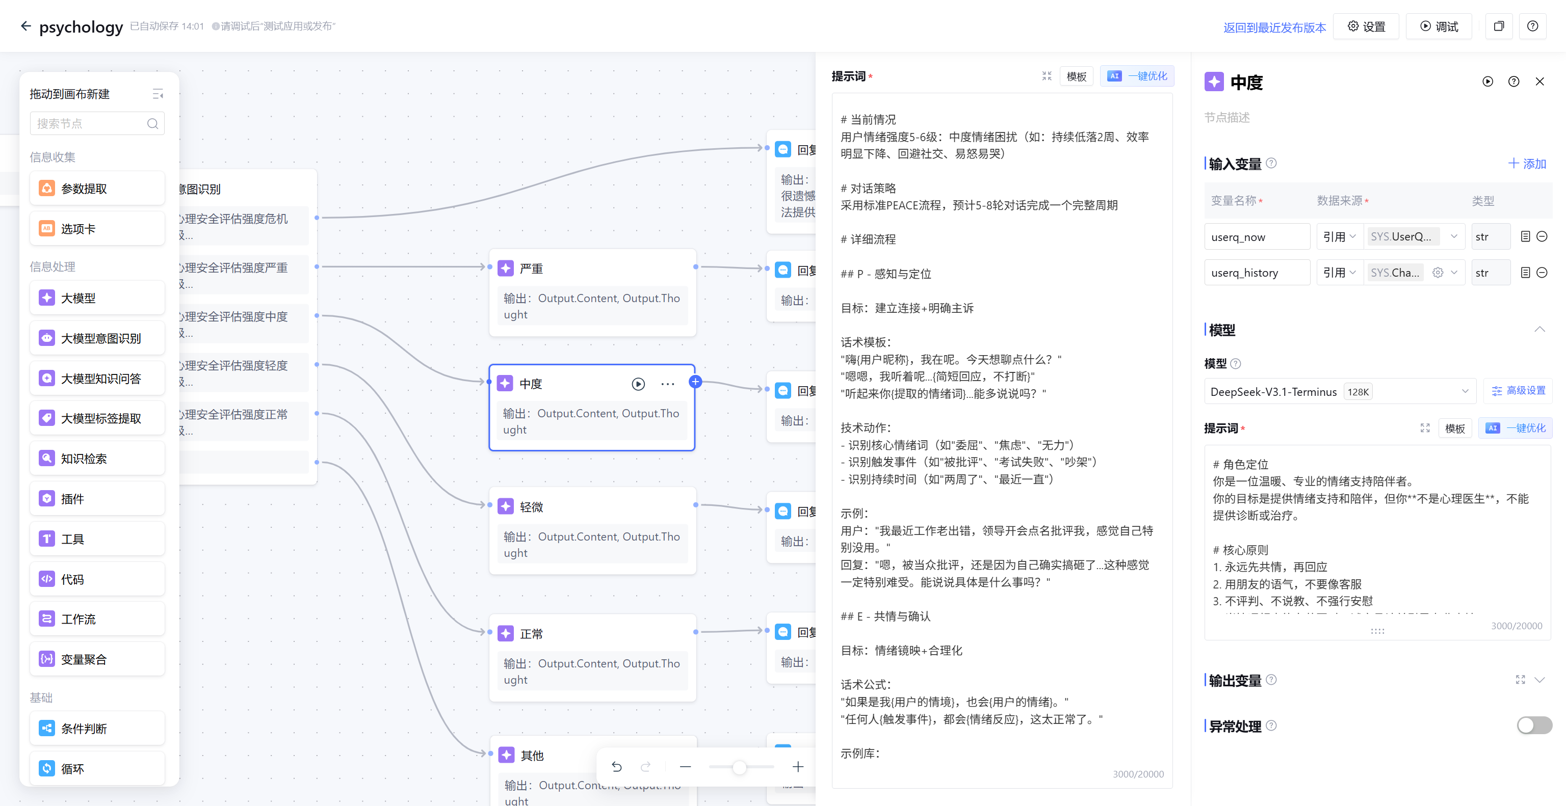Open the DeepSeek-V3.1-Terminus model dropdown
Screen dimensions: 1566x806
coord(1338,392)
